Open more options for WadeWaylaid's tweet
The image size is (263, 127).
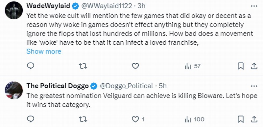pyautogui.click(x=254, y=6)
